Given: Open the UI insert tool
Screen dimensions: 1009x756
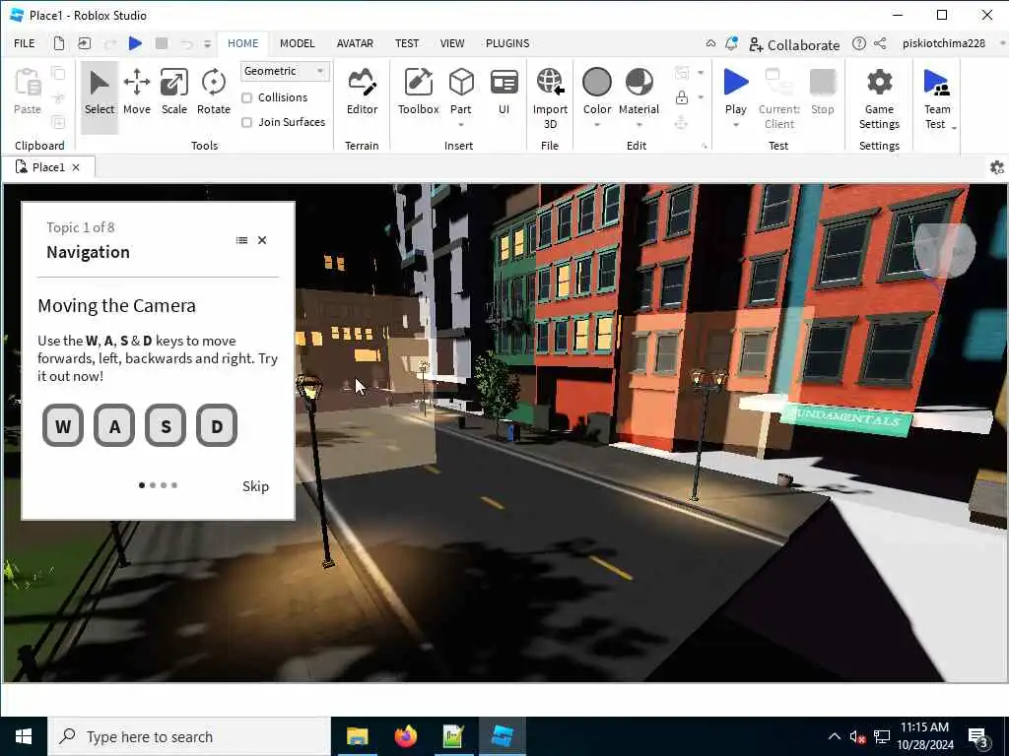Looking at the screenshot, I should tap(504, 93).
